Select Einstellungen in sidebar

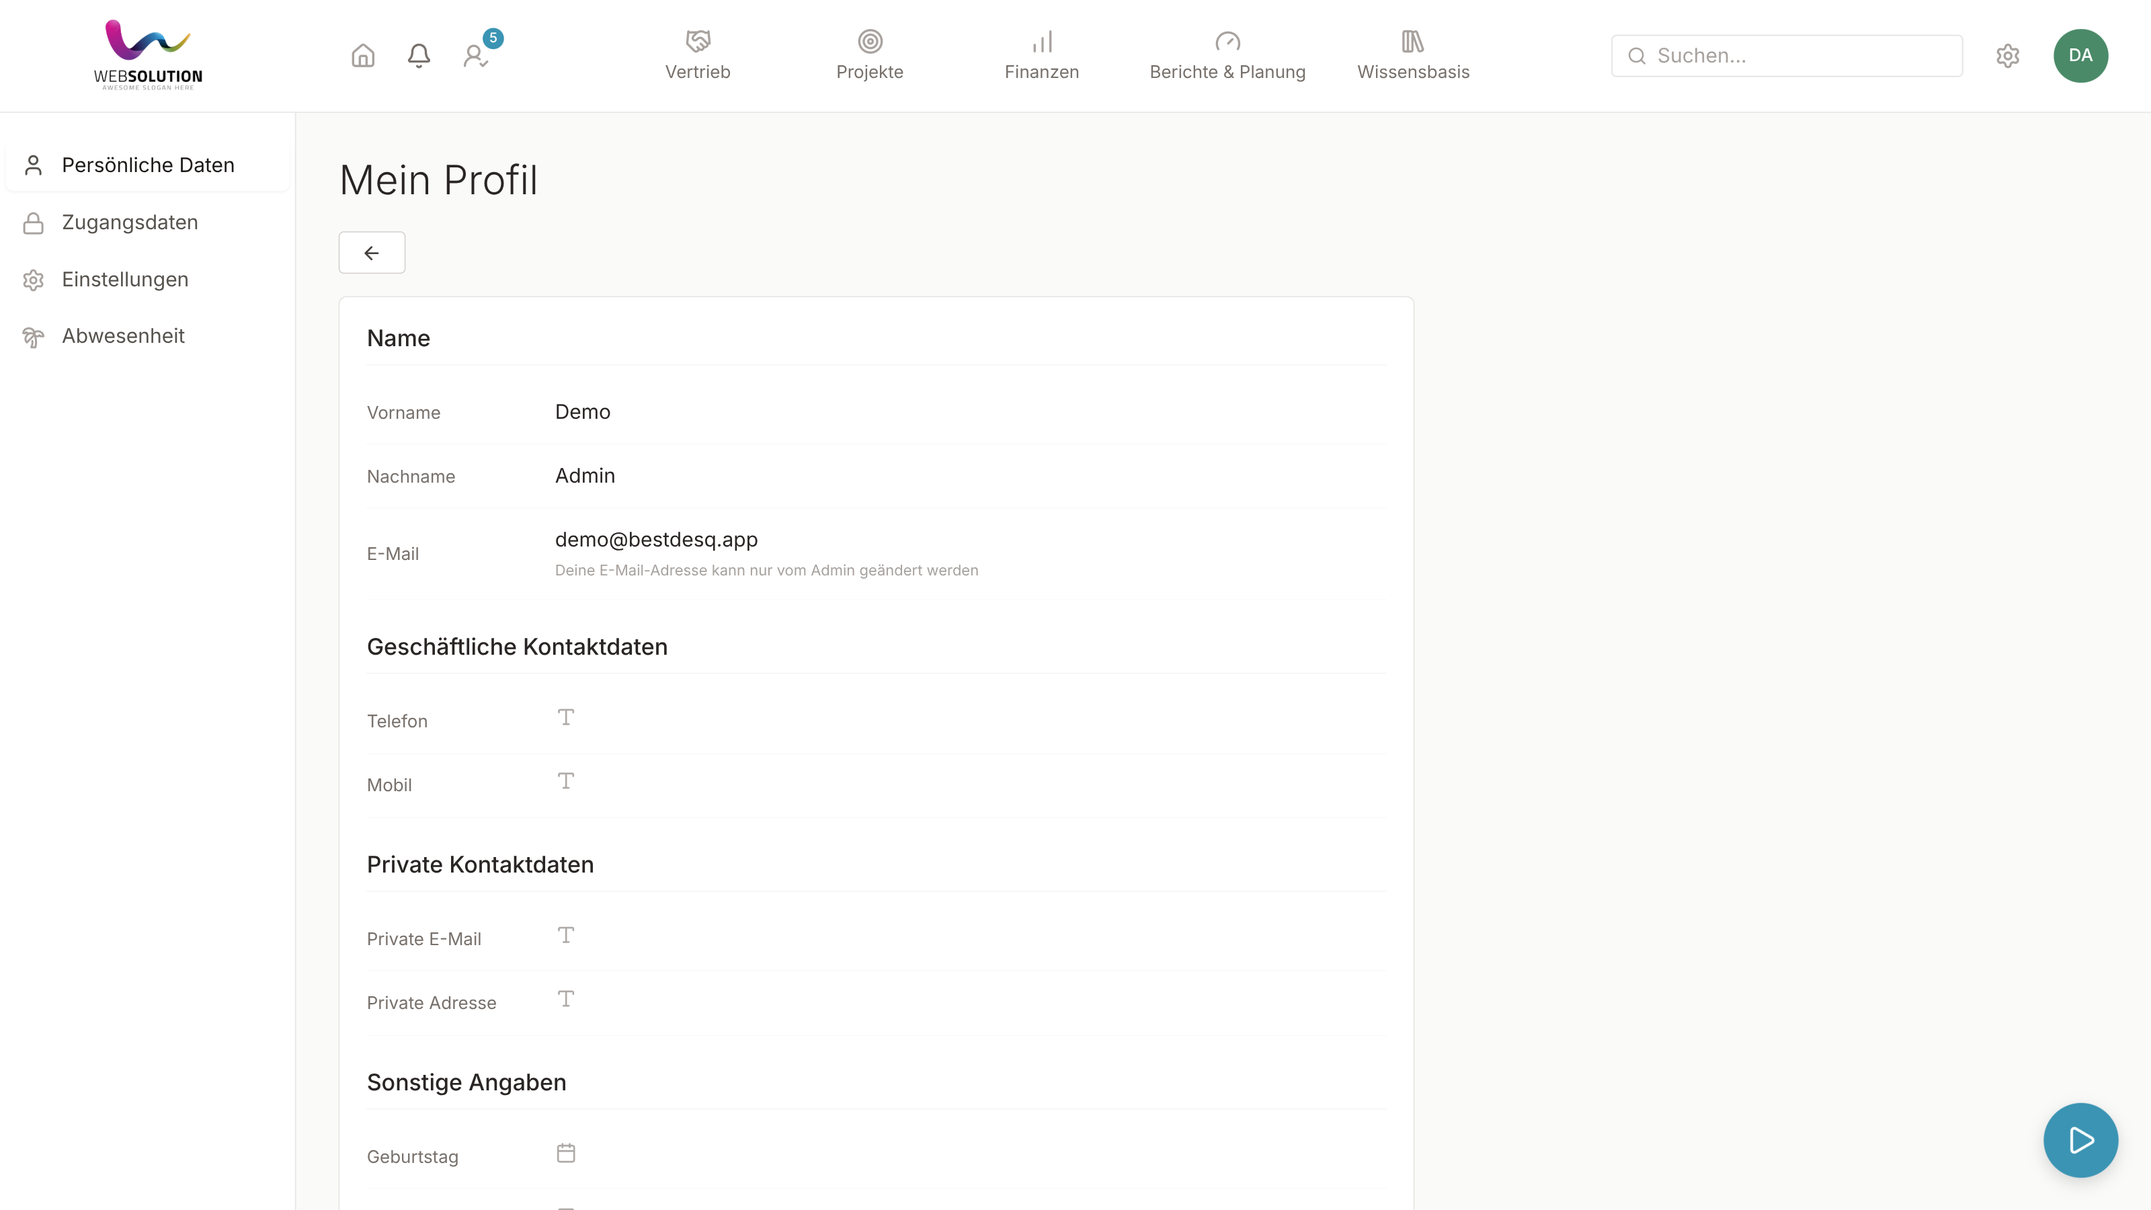coord(148,279)
